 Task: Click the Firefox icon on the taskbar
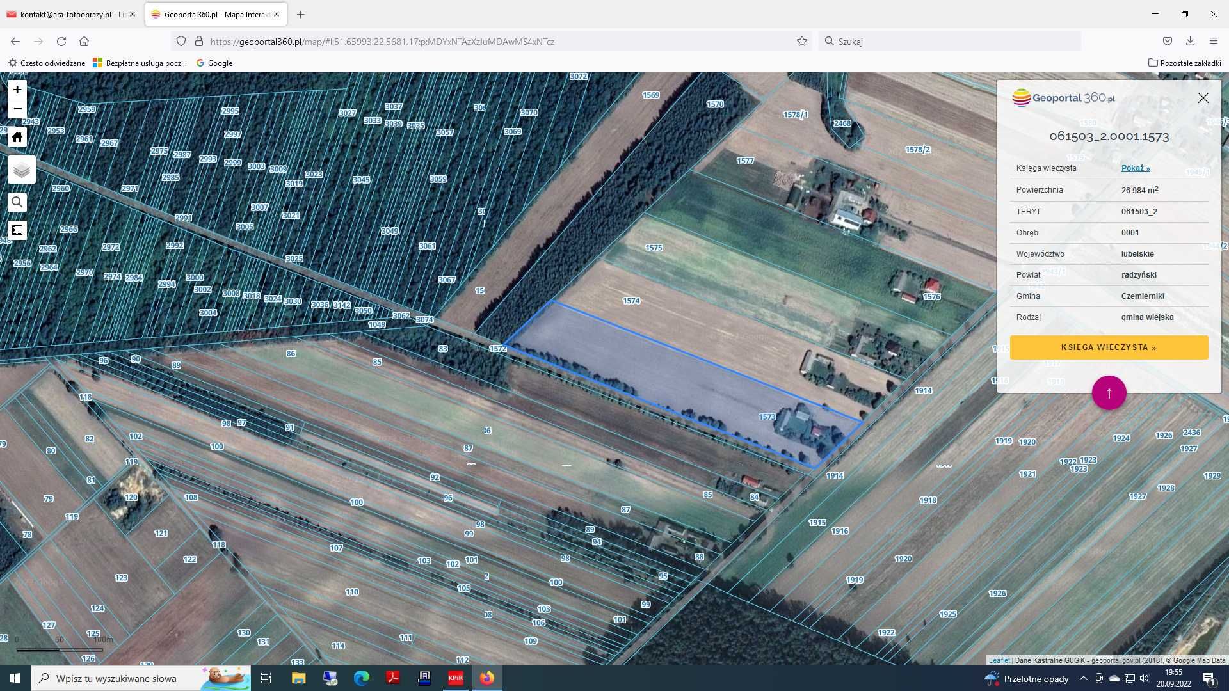pos(487,678)
